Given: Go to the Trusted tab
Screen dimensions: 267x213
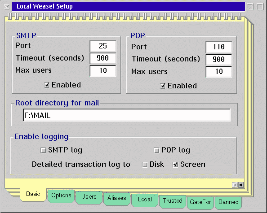Looking at the screenshot, I should click(x=173, y=201).
